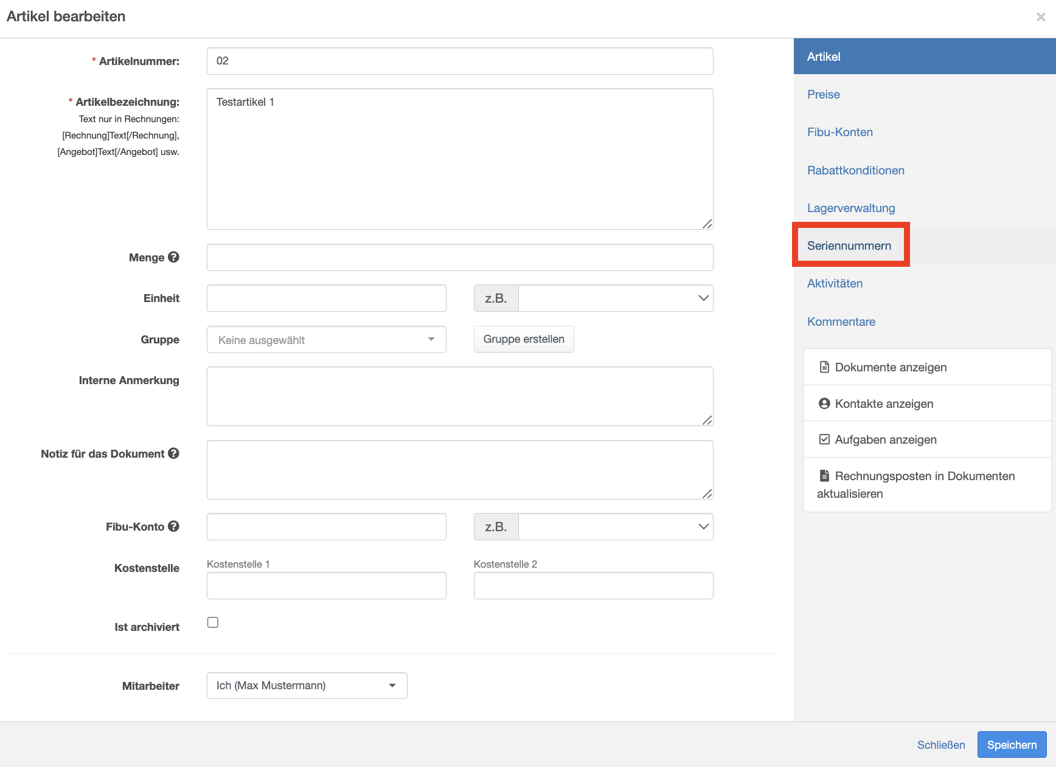
Task: Click the Einheit text field
Action: coord(327,298)
